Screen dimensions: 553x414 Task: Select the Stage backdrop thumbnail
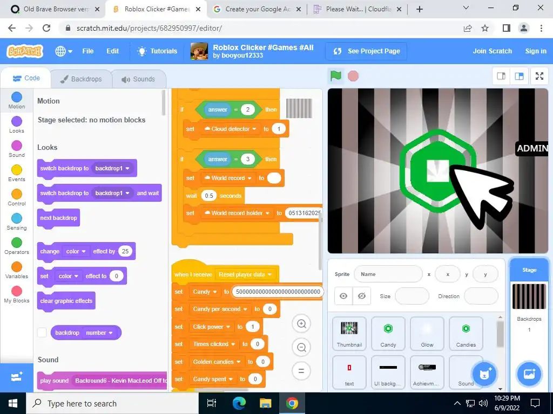tap(529, 296)
